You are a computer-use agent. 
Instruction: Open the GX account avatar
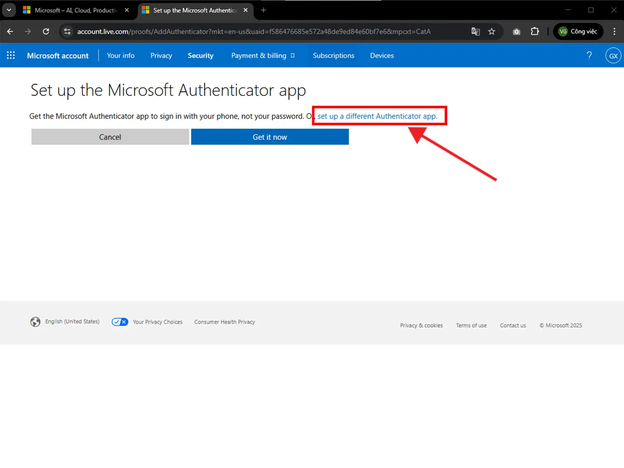(x=613, y=55)
